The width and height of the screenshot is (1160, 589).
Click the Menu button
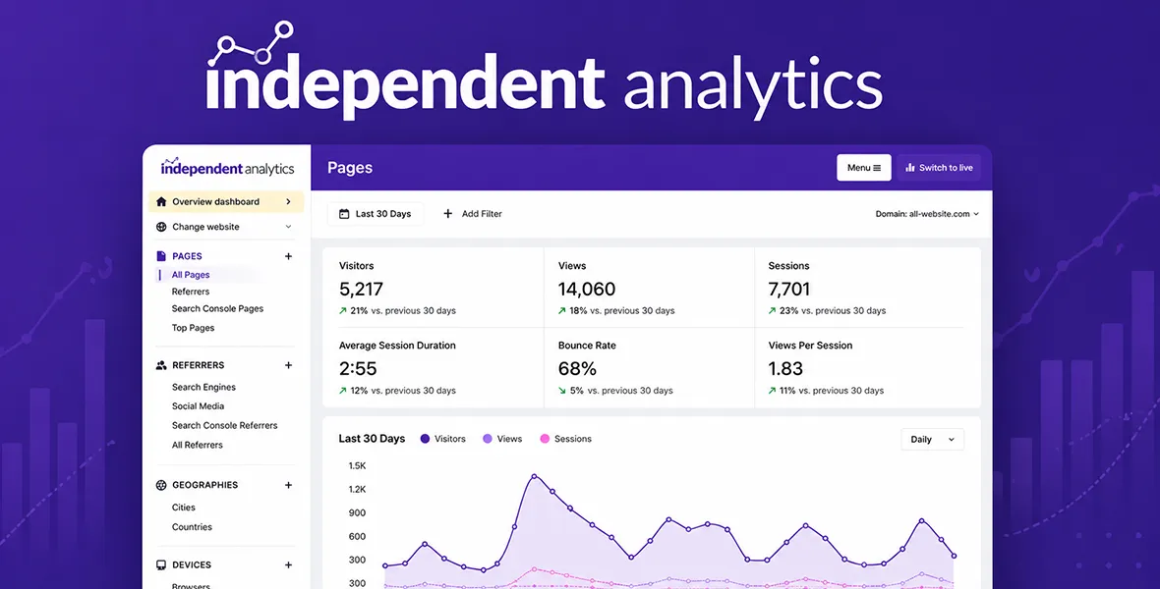click(x=863, y=168)
